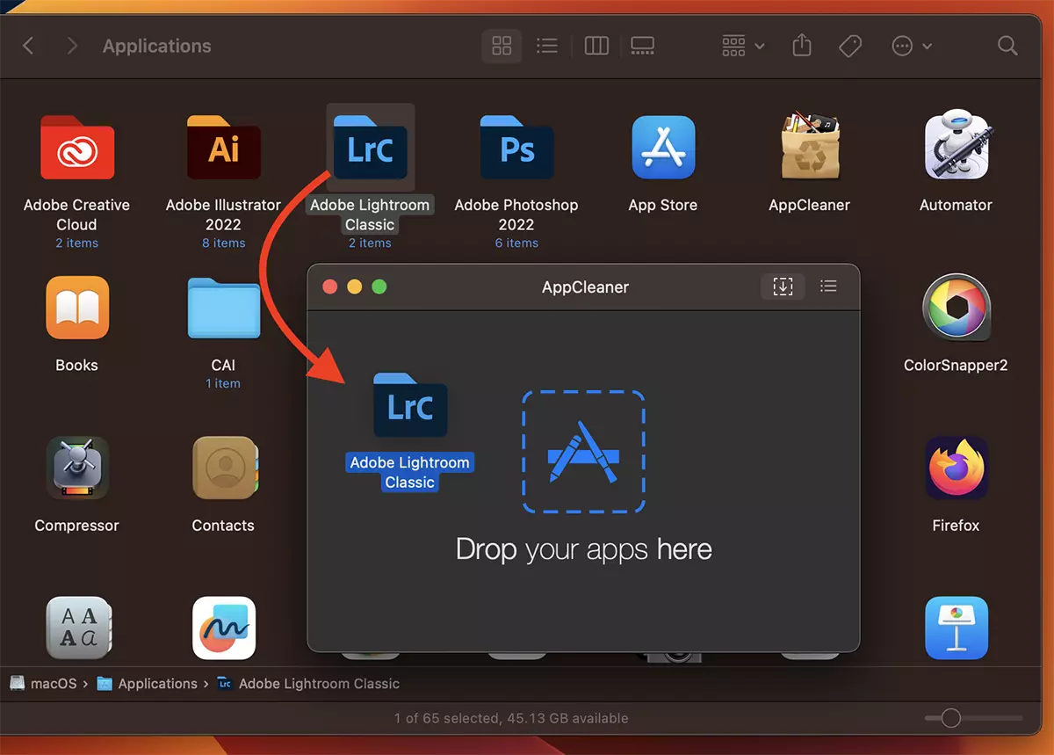Open the Adobe Creative Cloud folder

pyautogui.click(x=77, y=148)
